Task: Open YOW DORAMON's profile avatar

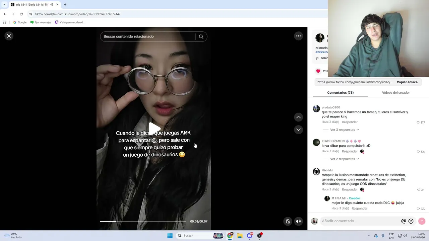Action: 316,143
